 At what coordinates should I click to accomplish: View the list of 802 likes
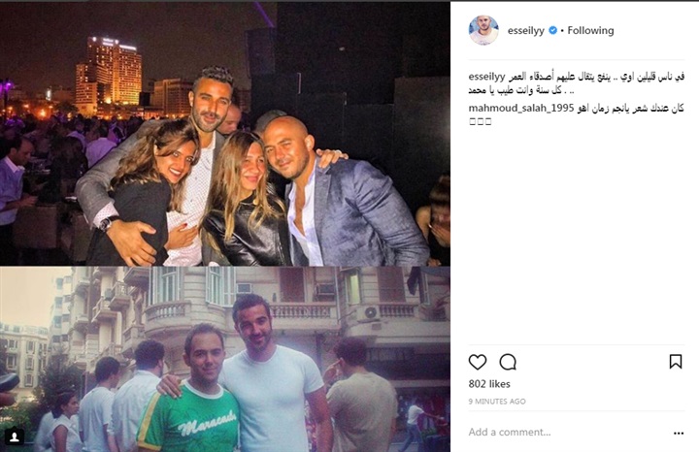pyautogui.click(x=489, y=384)
